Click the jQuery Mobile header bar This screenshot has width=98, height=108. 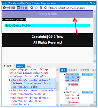[x=47, y=14]
